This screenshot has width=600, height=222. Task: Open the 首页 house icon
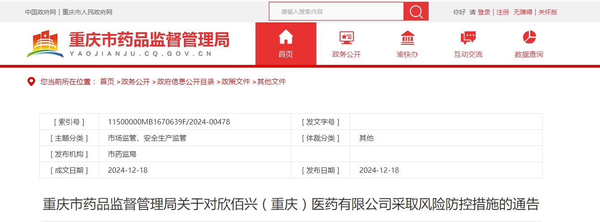tap(286, 37)
